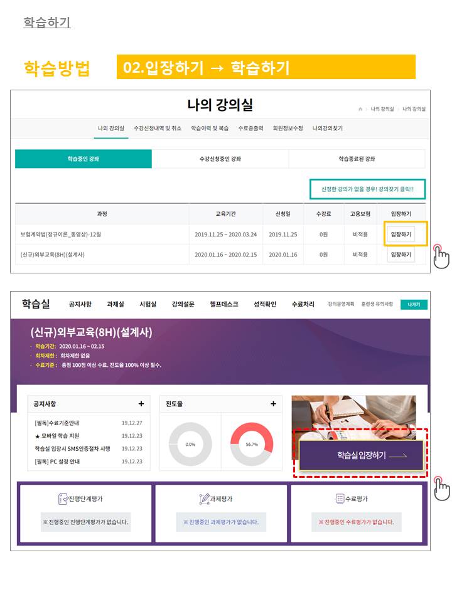
Task: Click the 수료평가 document icon
Action: (x=340, y=499)
